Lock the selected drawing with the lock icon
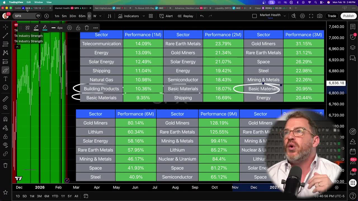This screenshot has width=358, height=201. 78,28
